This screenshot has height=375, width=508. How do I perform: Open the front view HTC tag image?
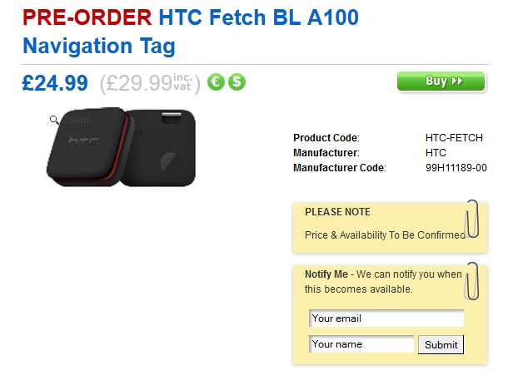click(89, 146)
